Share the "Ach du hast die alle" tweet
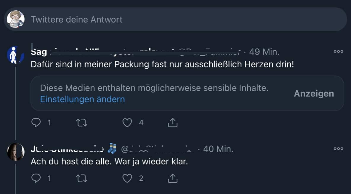Viewport: 351px width, 194px height. (173, 178)
